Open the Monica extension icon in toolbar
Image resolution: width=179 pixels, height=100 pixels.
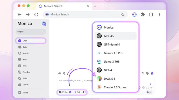click(x=134, y=15)
